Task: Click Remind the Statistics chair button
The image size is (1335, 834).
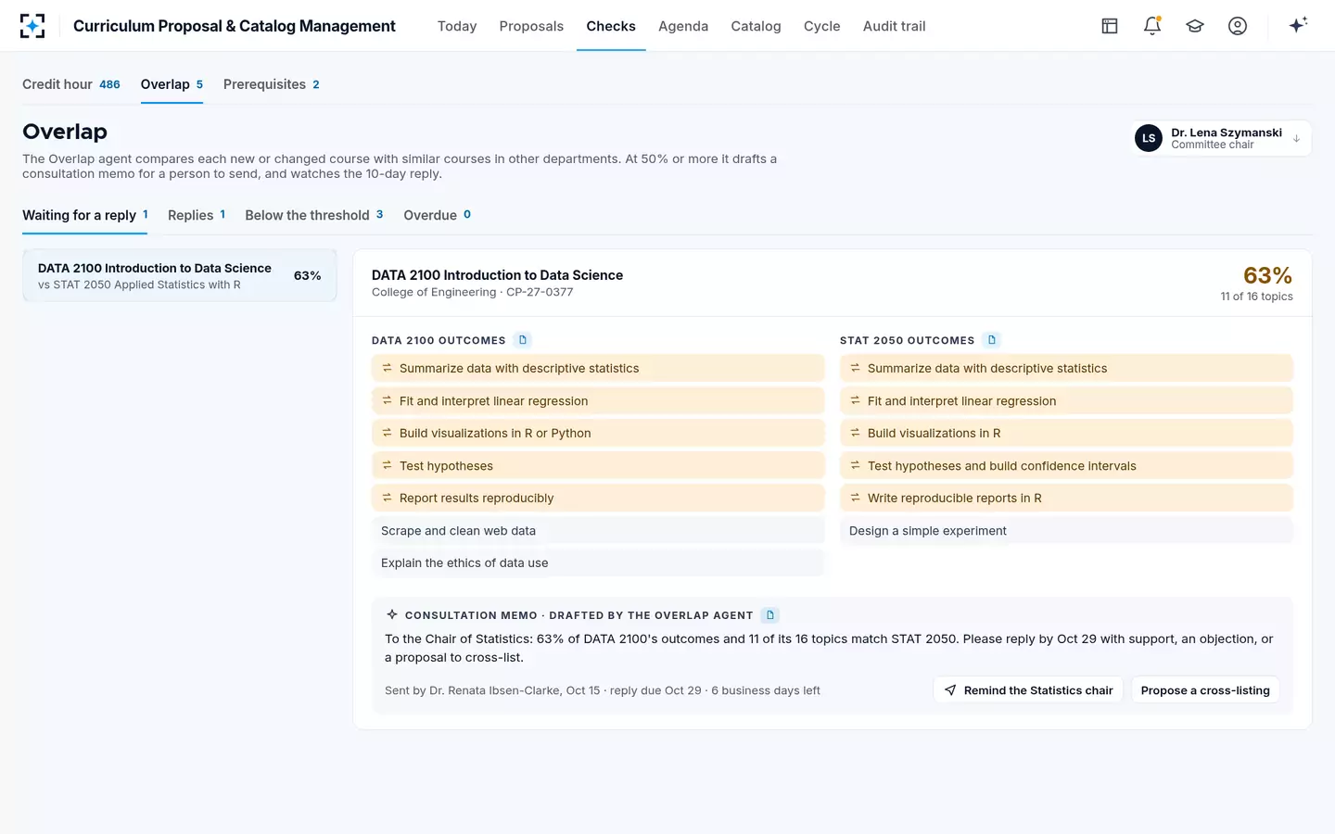Action: point(1028,690)
